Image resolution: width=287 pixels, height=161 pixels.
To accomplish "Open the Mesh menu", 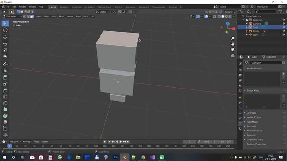I will 61,17.
